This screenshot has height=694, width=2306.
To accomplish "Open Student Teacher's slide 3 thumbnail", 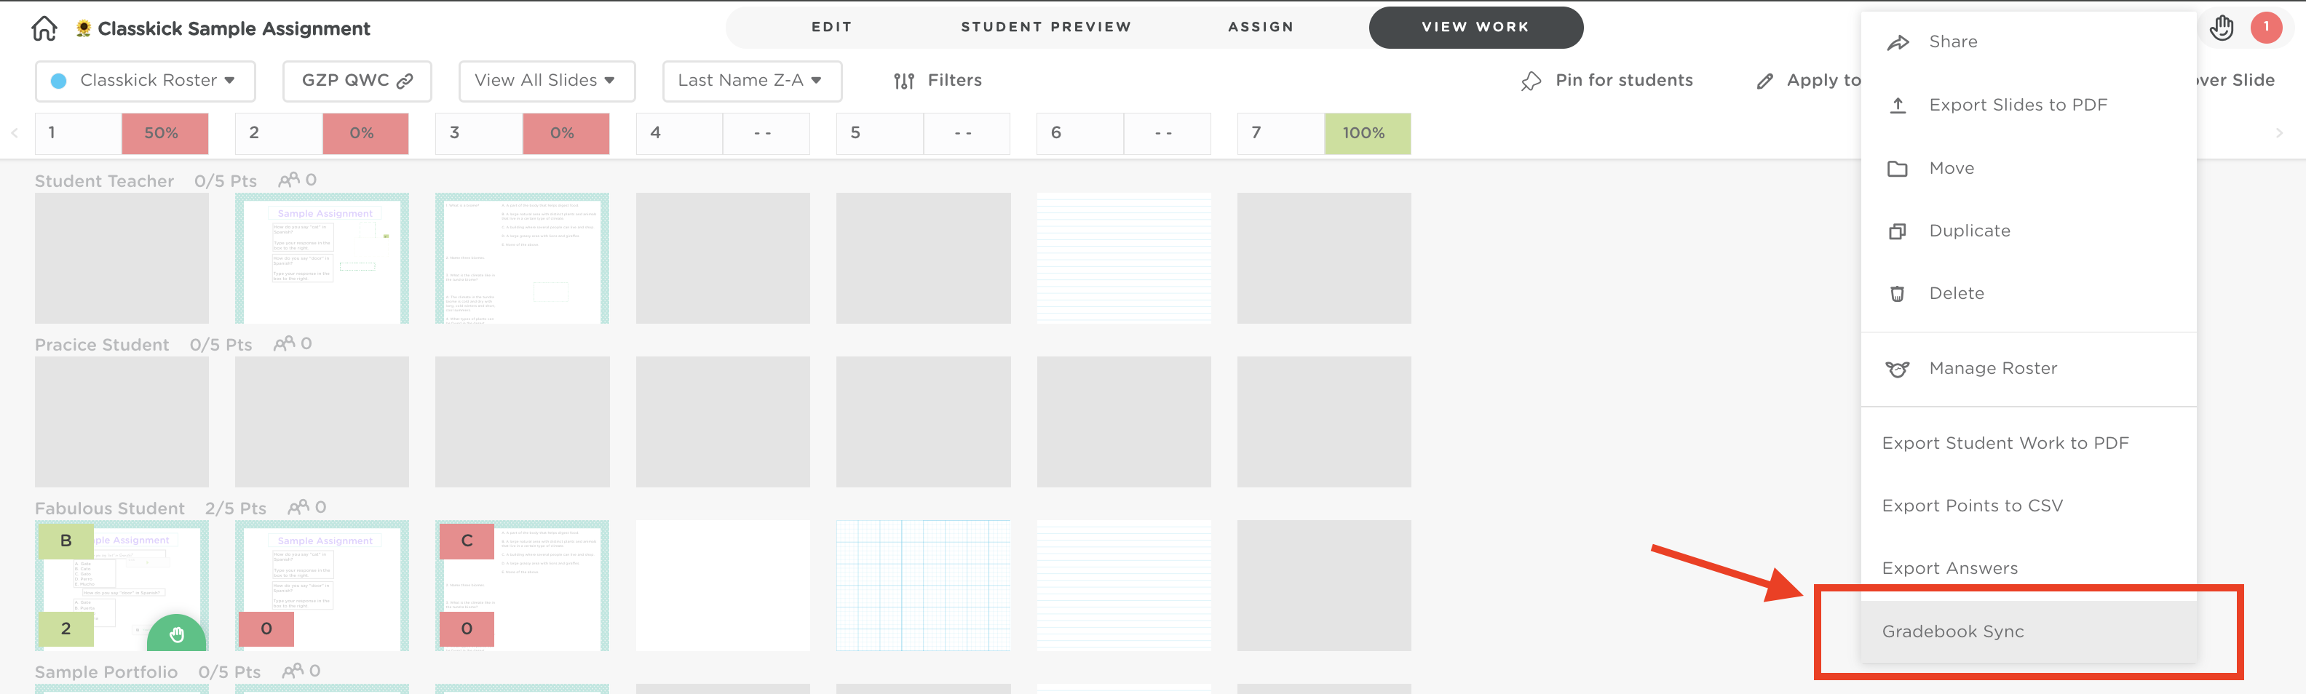I will click(523, 258).
